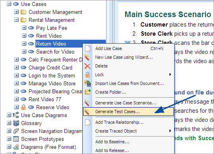The height and width of the screenshot is (154, 214).
Task: Click the Main Success Scenario heading
Action: 168,14
